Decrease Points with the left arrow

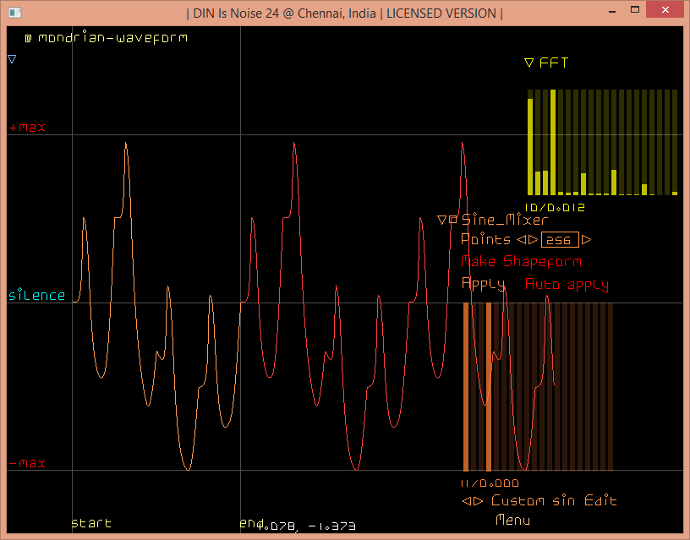tap(521, 240)
